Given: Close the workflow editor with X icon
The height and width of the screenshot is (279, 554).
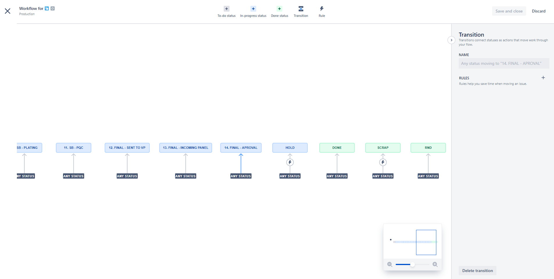Looking at the screenshot, I should click(x=8, y=11).
